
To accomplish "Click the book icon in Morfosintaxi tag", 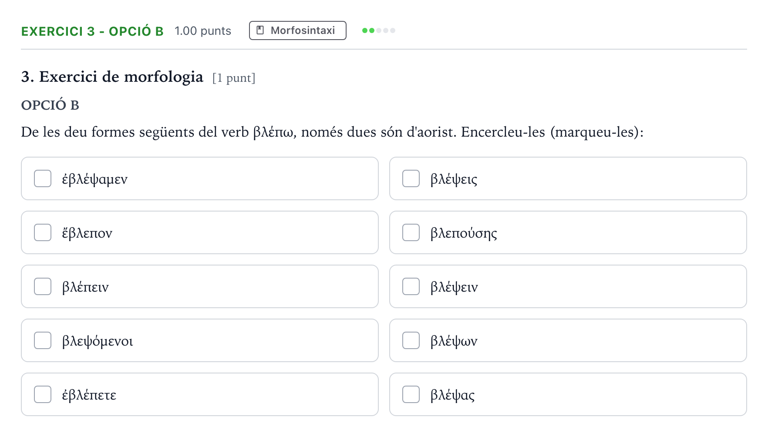I will coord(260,30).
